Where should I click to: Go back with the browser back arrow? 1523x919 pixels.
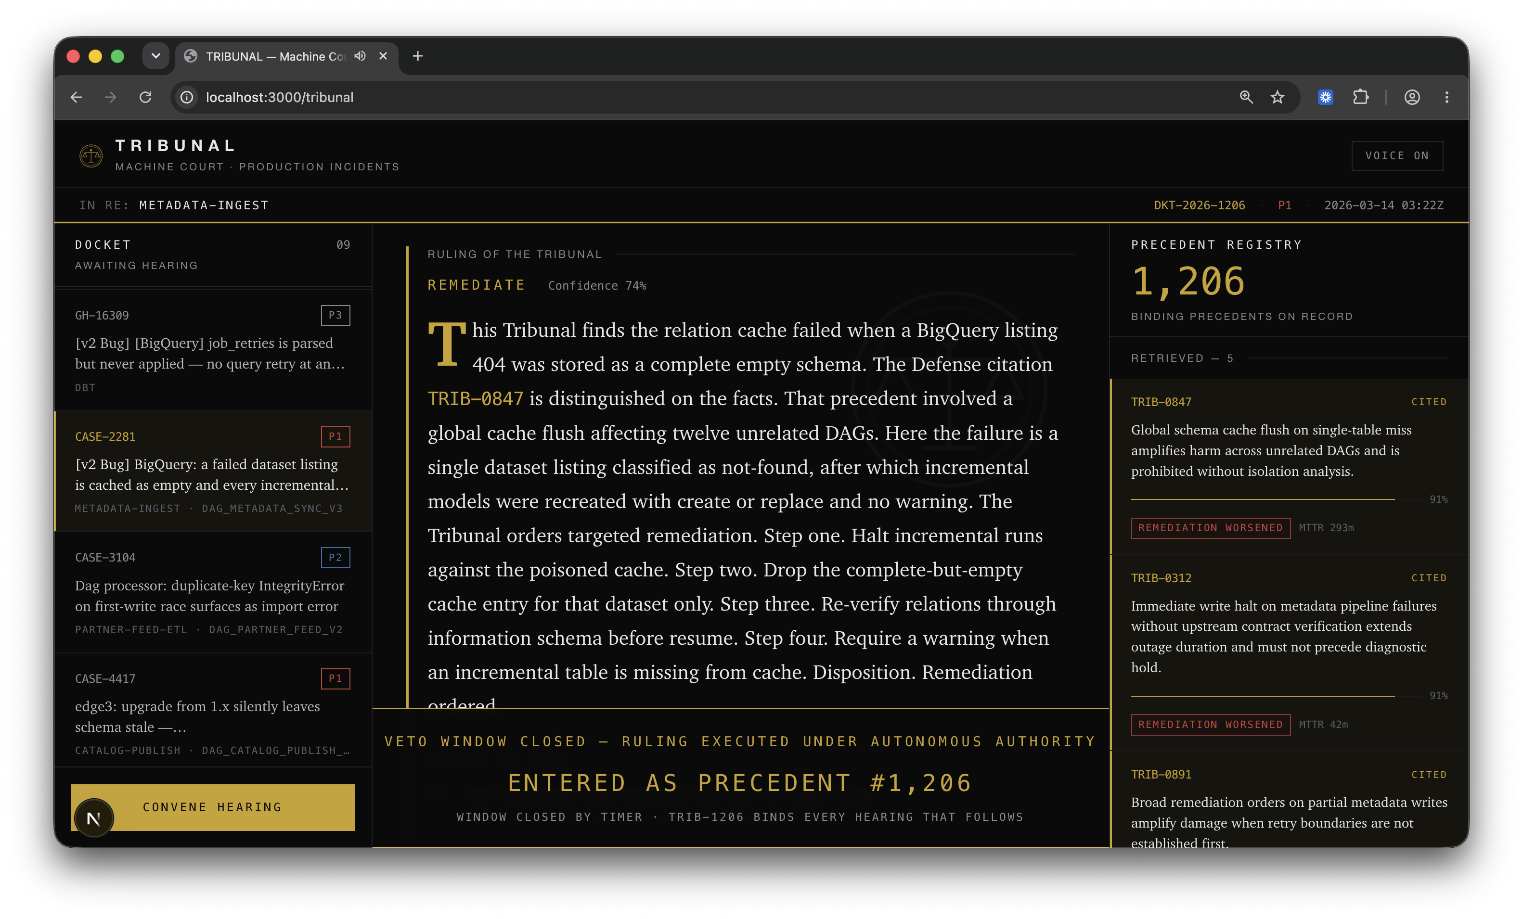[77, 97]
